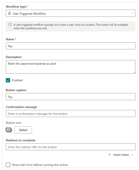Focus the Button caption field

coord(71,97)
